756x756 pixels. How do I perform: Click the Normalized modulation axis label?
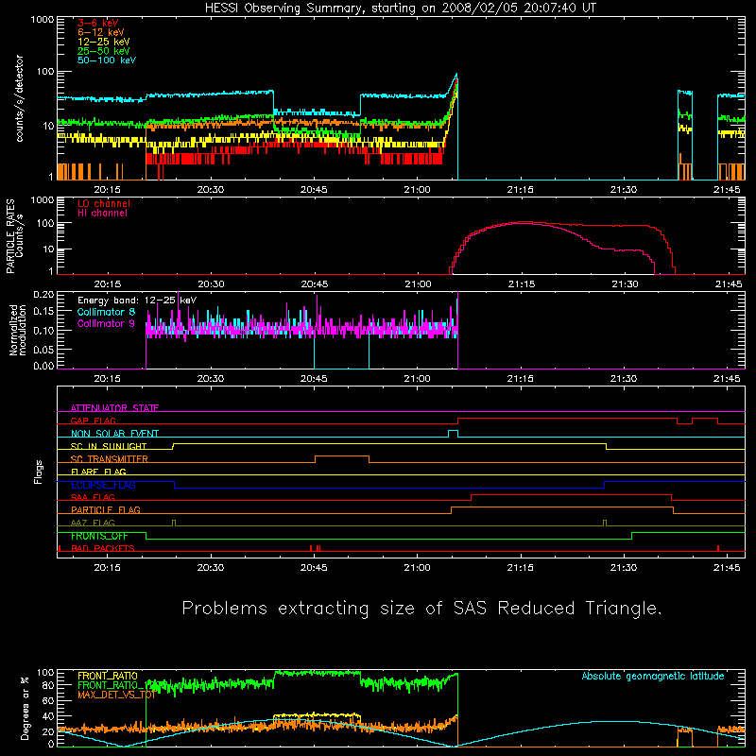coord(18,330)
